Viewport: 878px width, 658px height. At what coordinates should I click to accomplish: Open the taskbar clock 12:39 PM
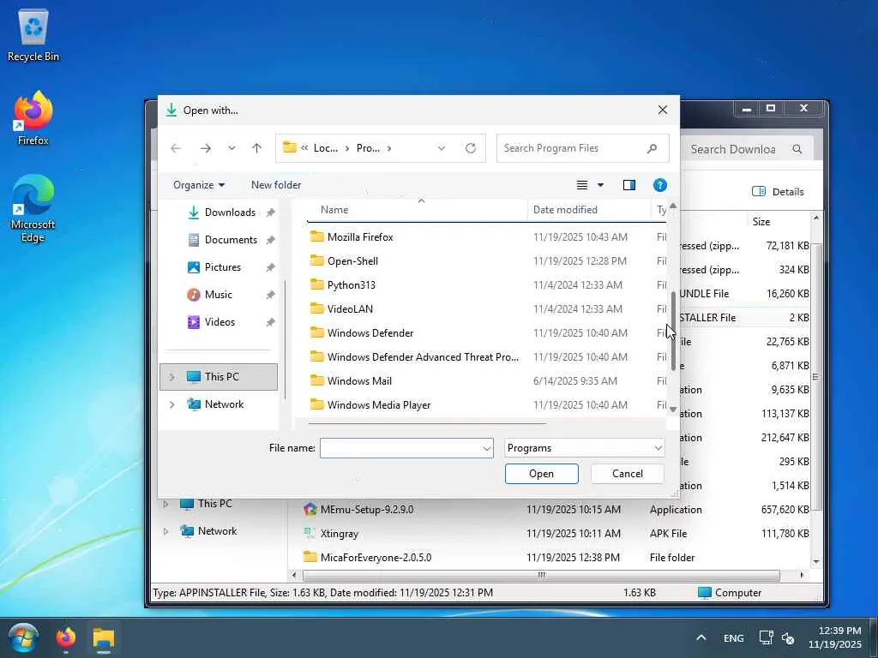[835, 637]
